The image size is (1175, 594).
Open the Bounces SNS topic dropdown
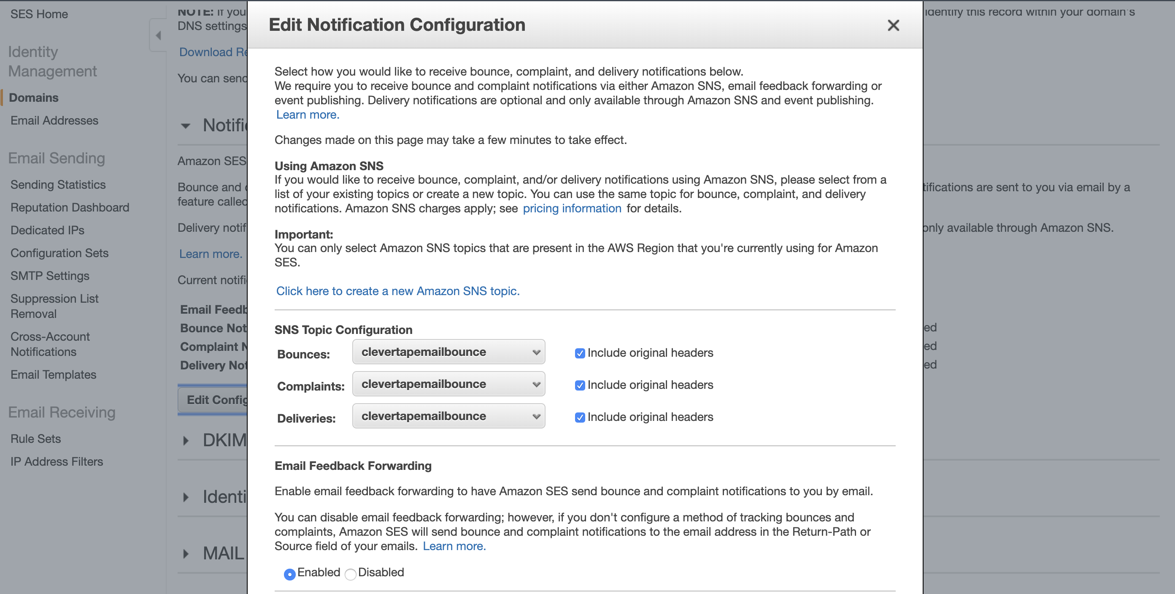(448, 352)
